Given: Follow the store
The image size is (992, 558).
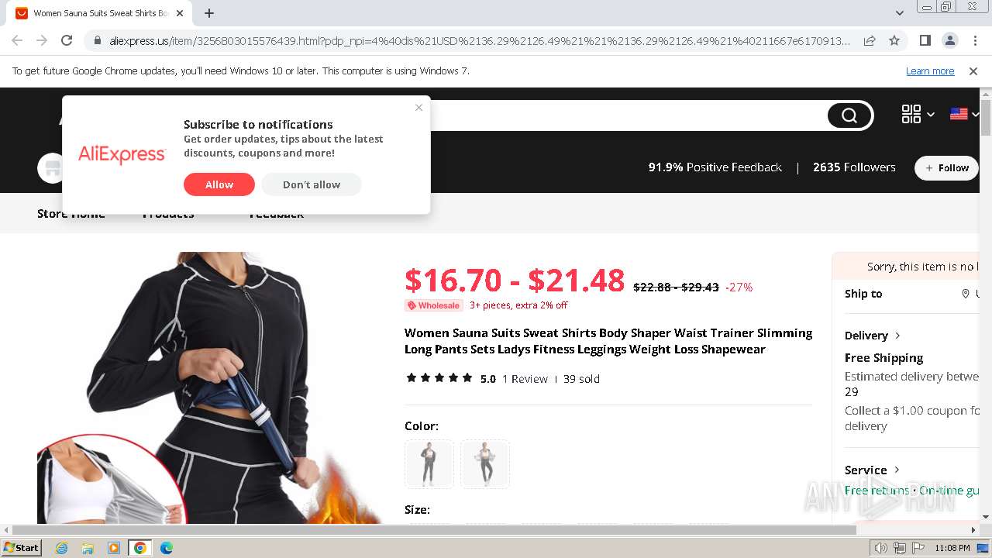Looking at the screenshot, I should (946, 167).
